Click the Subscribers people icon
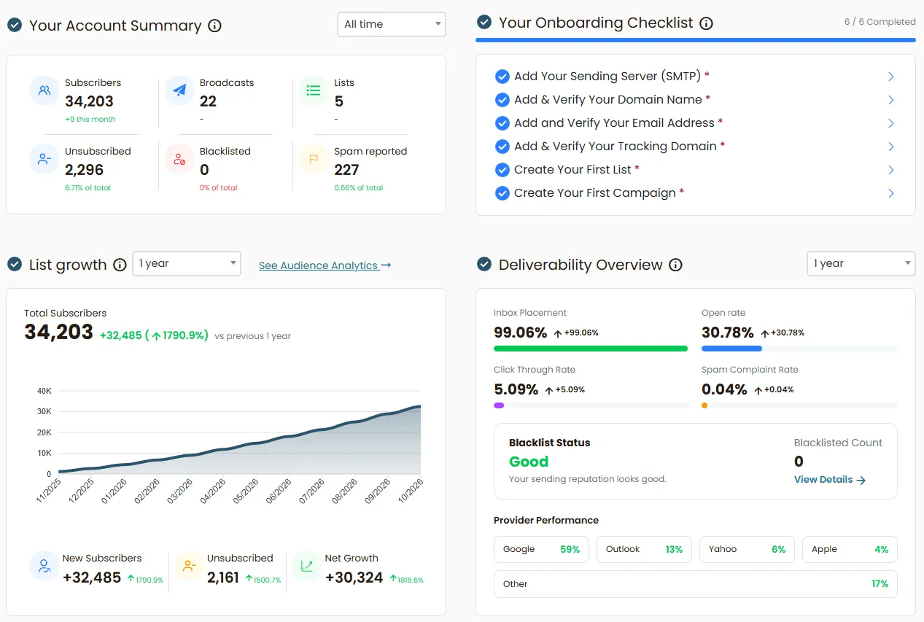The image size is (924, 622). [x=44, y=90]
